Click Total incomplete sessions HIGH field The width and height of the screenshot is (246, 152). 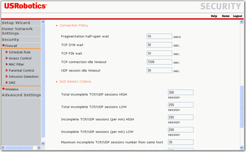[180, 93]
